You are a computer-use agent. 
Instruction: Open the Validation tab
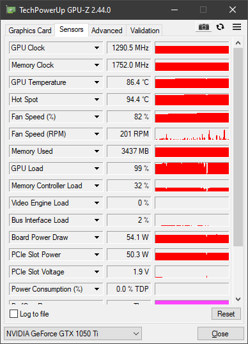144,31
